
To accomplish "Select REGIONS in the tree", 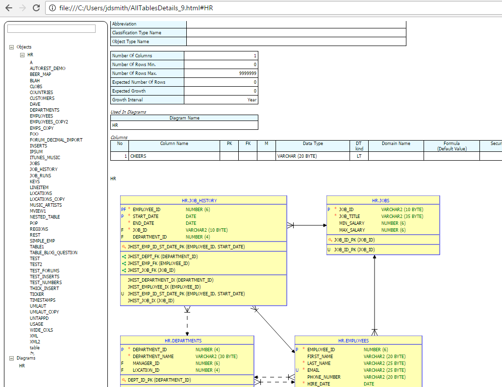I will [39, 229].
